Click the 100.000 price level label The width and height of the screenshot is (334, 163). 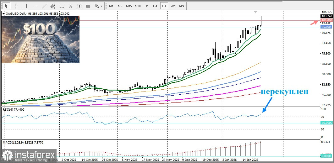coord(327,20)
